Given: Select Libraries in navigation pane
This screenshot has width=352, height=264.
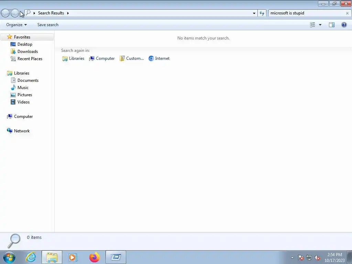Looking at the screenshot, I should click(22, 73).
